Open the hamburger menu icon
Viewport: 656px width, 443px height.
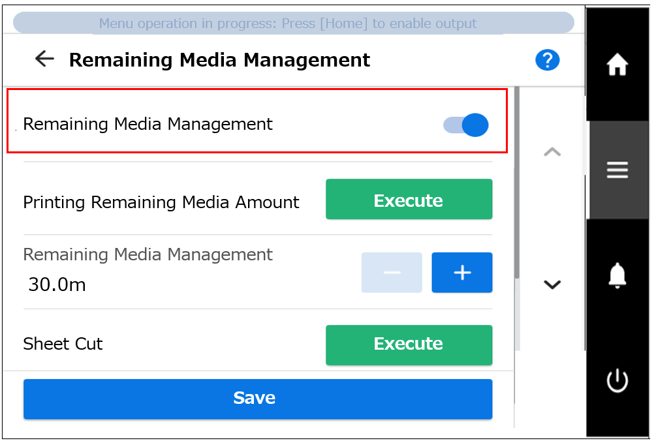click(x=617, y=169)
